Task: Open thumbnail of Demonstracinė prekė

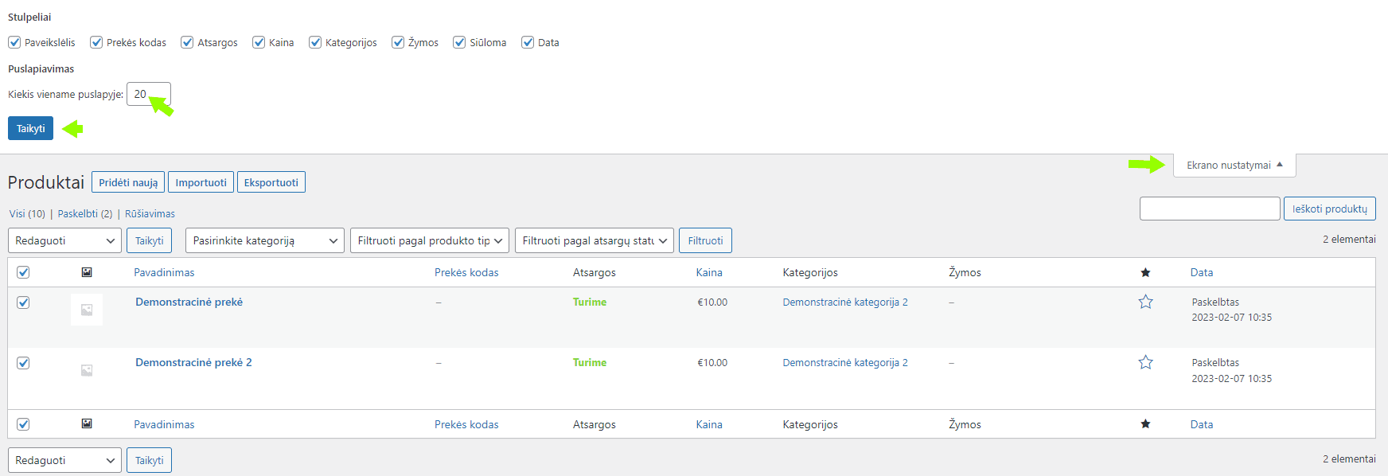Action: pyautogui.click(x=87, y=310)
